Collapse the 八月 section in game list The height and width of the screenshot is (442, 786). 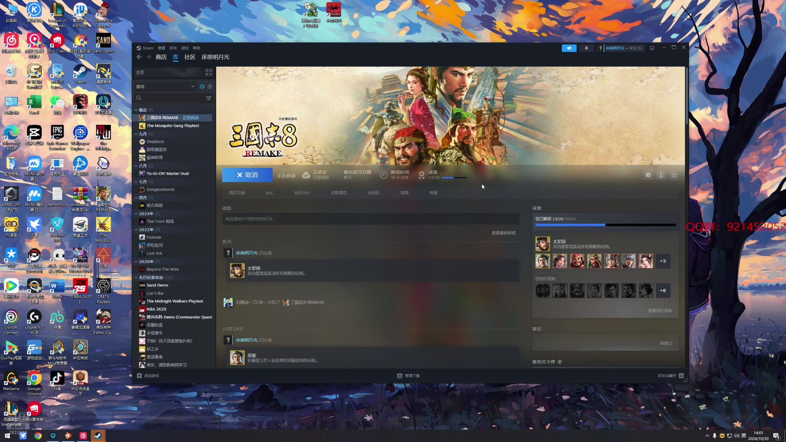[136, 166]
